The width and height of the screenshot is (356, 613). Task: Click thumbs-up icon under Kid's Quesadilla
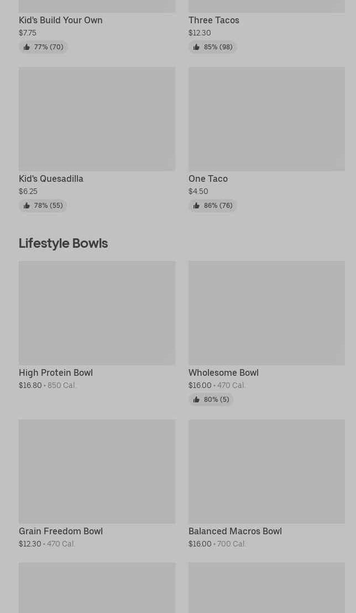point(27,206)
